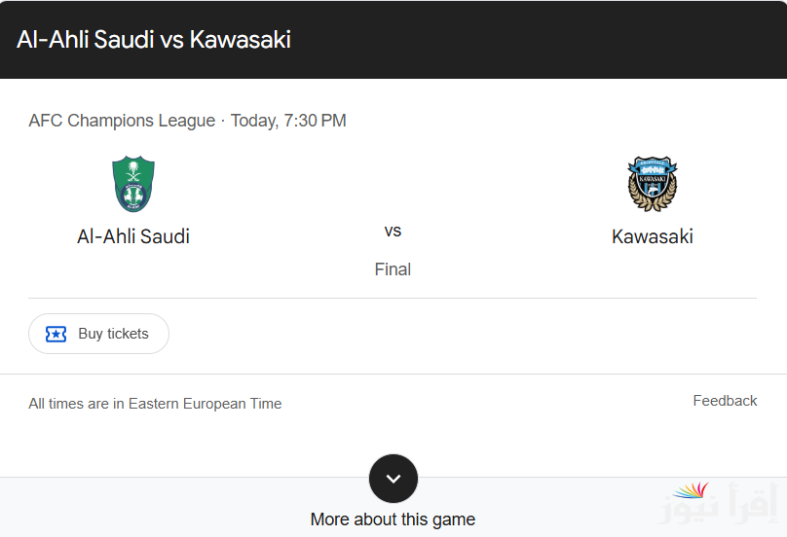This screenshot has width=787, height=537.
Task: Click the Arabic news watermark logo
Action: (x=720, y=503)
